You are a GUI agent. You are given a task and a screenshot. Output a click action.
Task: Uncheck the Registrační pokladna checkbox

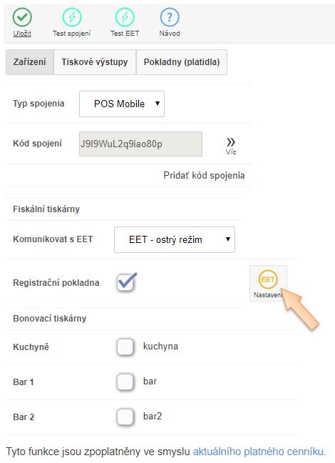(x=126, y=282)
